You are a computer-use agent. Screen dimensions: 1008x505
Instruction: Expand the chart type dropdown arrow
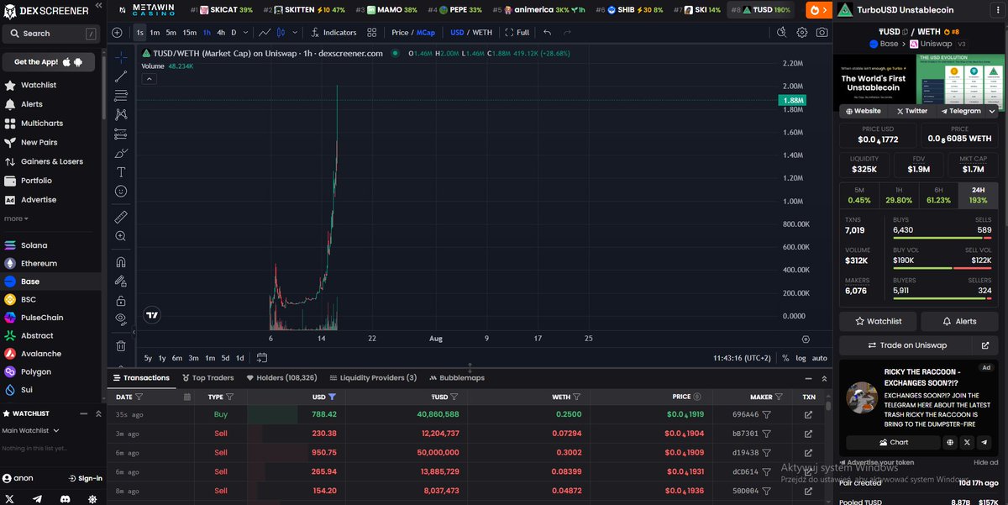(296, 33)
